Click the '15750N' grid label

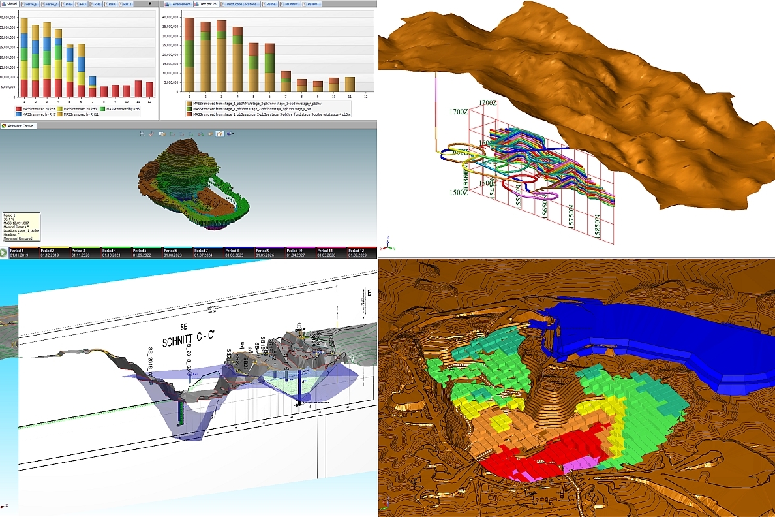coord(571,217)
